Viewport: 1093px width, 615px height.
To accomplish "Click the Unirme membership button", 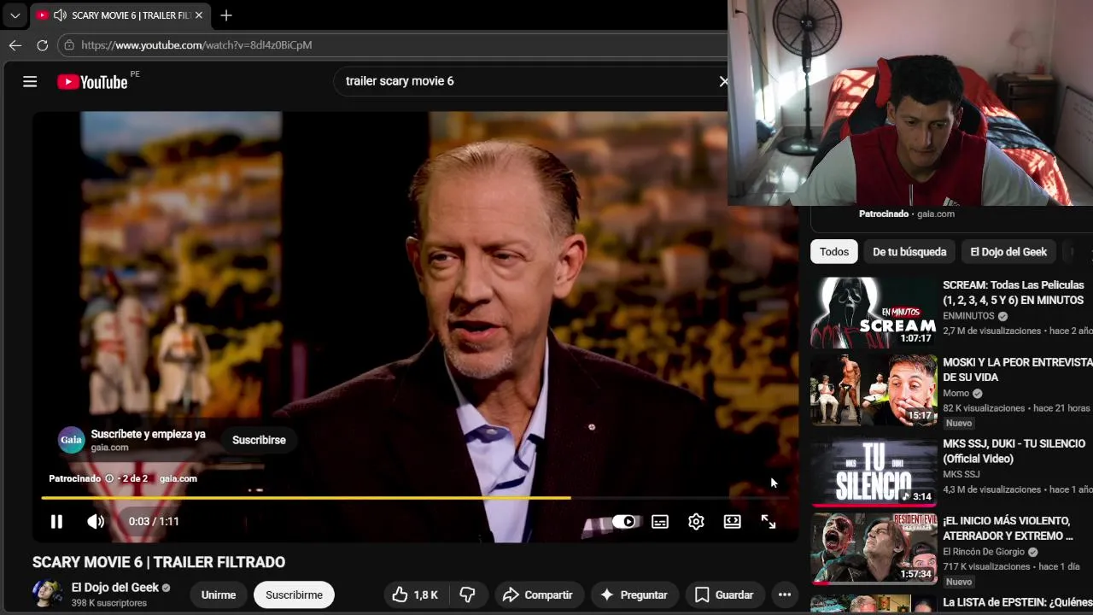I will point(219,594).
